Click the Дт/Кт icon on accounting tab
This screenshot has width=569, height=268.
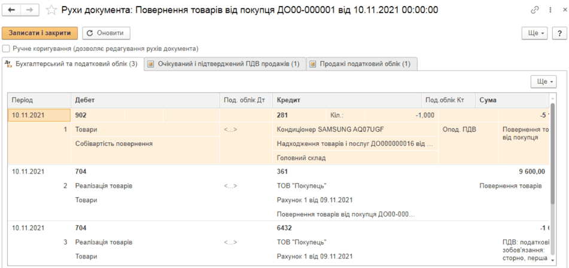[10, 64]
